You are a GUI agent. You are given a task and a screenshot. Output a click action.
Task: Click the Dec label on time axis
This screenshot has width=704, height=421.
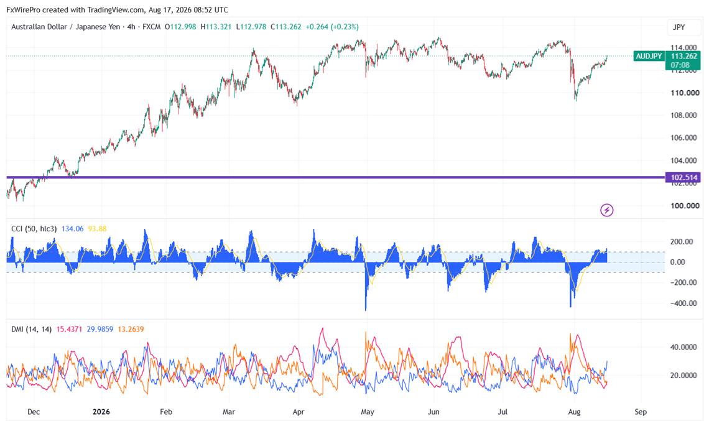tap(34, 412)
